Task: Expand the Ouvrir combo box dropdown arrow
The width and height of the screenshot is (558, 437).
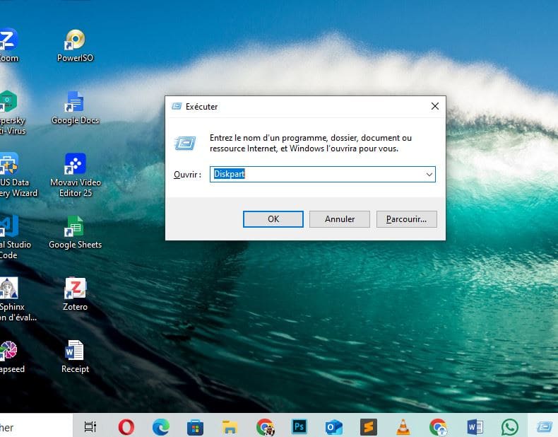Action: [x=429, y=175]
